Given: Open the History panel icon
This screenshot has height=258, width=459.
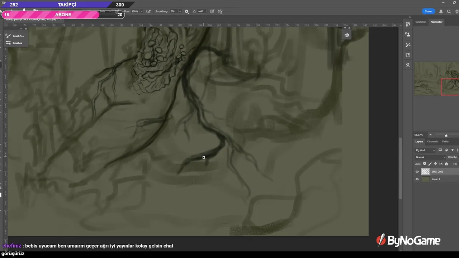Looking at the screenshot, I should pos(408,24).
